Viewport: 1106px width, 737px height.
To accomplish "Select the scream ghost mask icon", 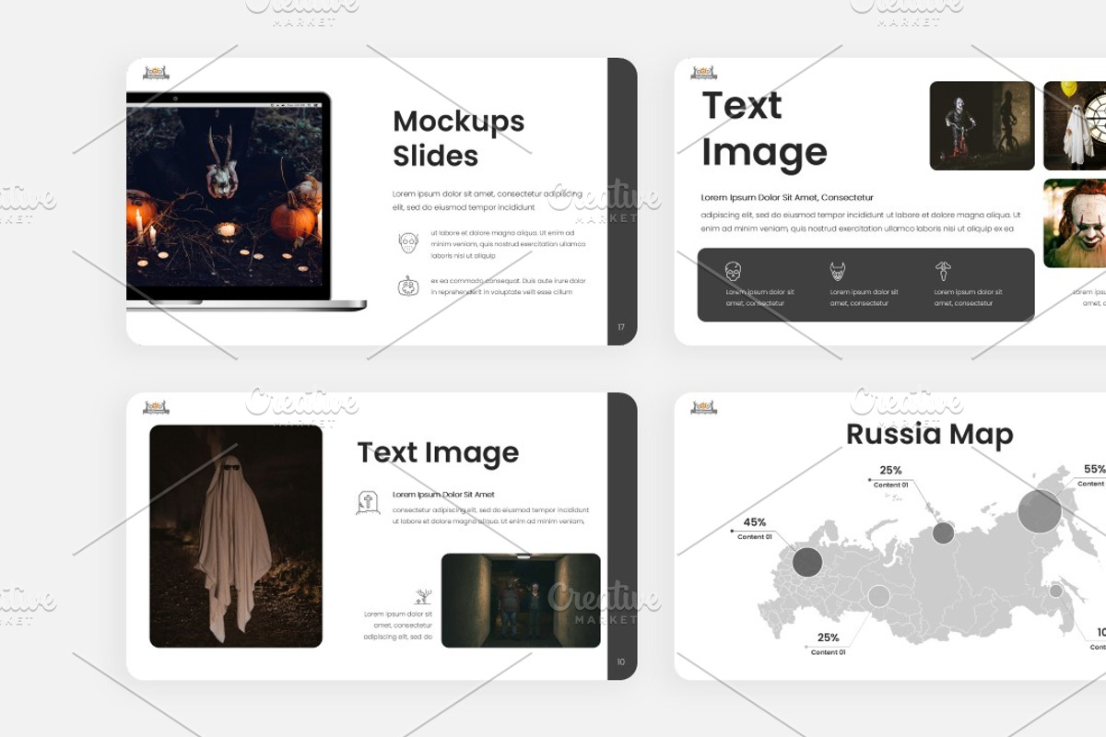I will 942,272.
